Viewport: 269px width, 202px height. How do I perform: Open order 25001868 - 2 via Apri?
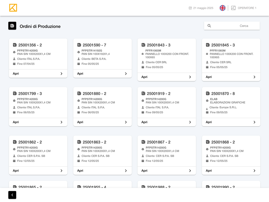tap(209, 171)
